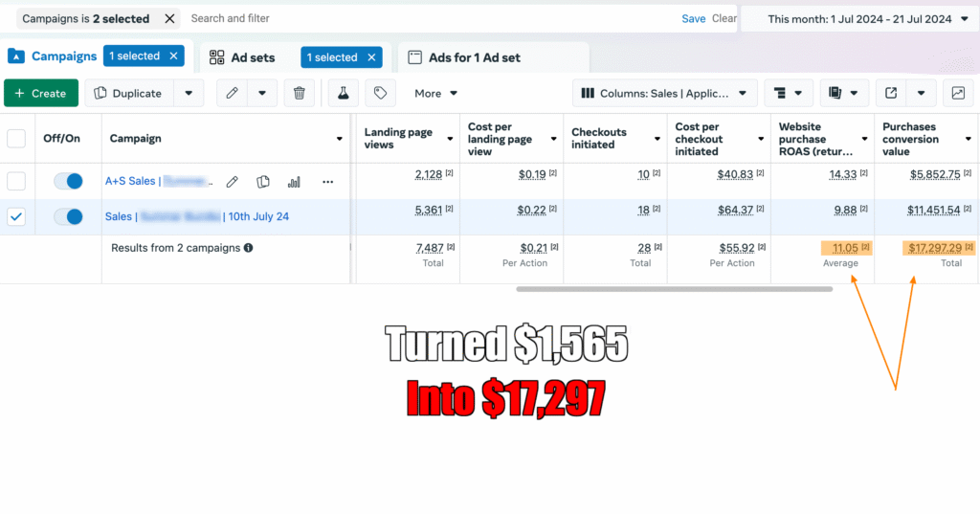980x514 pixels.
Task: Click the pencil edit icon in toolbar
Action: point(232,93)
